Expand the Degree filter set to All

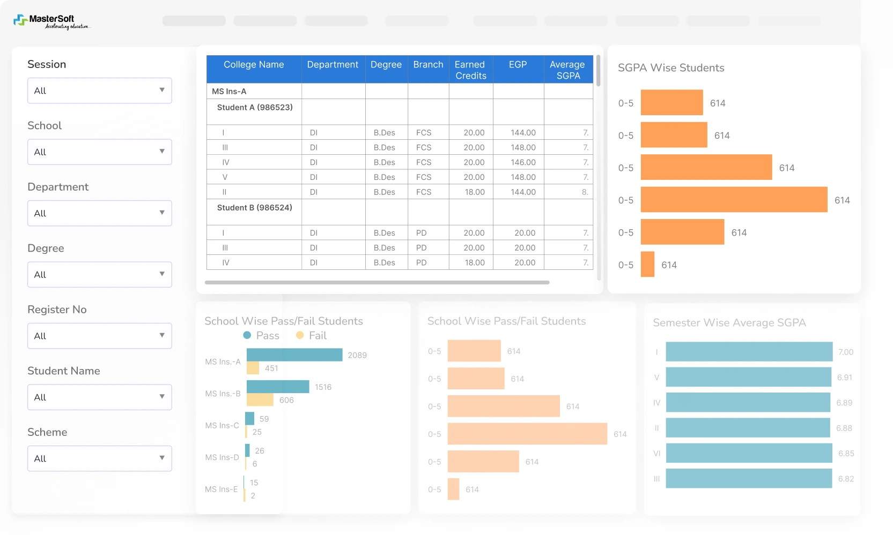(99, 274)
